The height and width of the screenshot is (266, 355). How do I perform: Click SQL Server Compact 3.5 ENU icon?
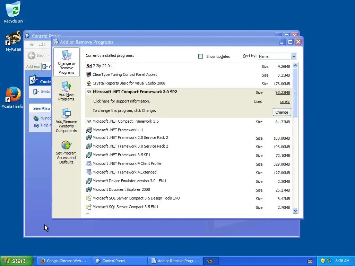point(89,207)
